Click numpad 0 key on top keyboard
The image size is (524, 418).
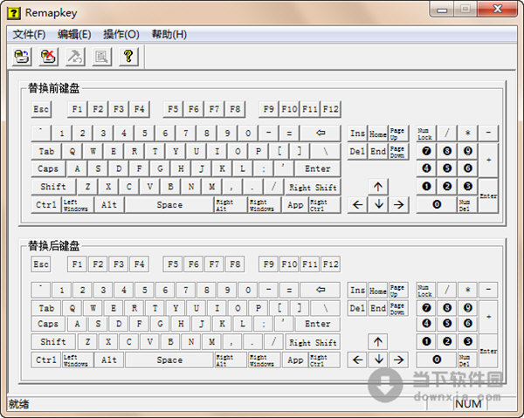pyautogui.click(x=437, y=205)
